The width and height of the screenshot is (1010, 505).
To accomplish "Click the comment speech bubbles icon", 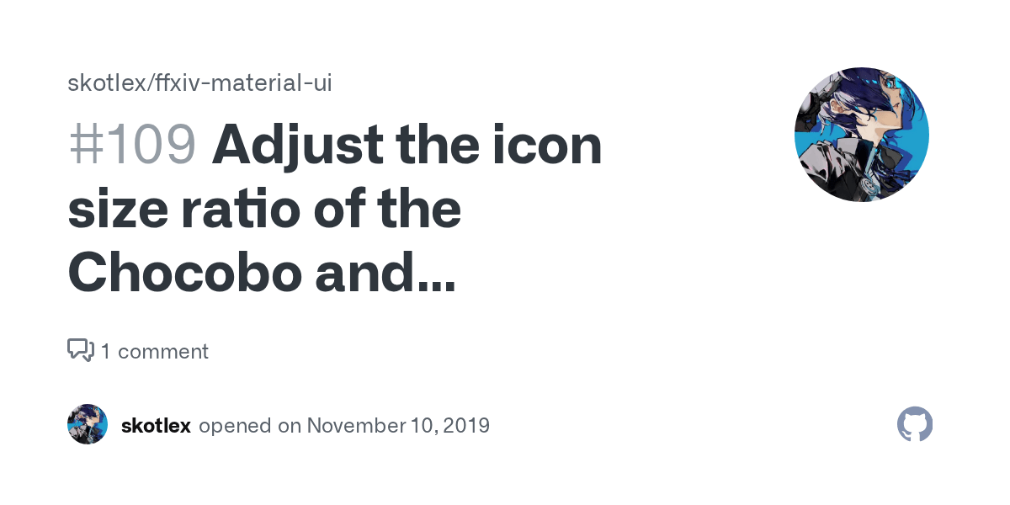I will coord(81,350).
